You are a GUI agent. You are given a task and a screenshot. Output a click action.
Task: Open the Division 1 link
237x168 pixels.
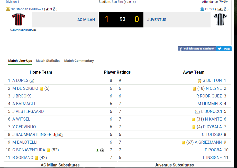(x=12, y=2)
